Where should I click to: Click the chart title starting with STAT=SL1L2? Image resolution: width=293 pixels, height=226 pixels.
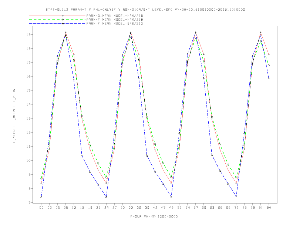145,10
